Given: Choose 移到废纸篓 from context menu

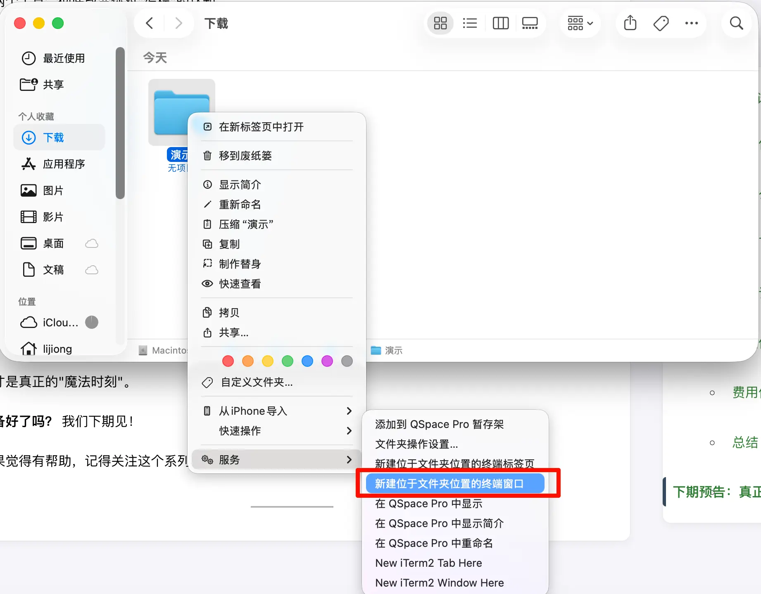Looking at the screenshot, I should 245,156.
